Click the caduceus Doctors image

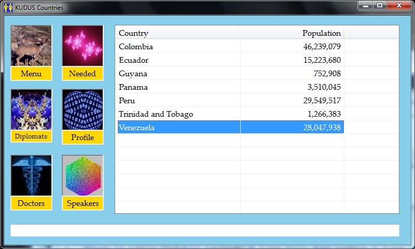31,175
